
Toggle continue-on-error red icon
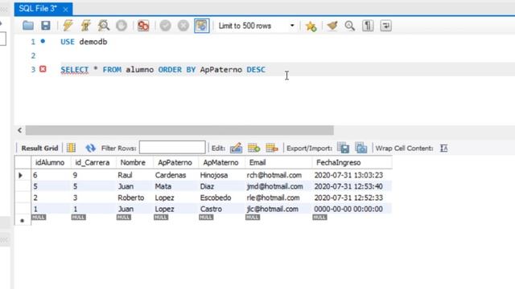(143, 26)
